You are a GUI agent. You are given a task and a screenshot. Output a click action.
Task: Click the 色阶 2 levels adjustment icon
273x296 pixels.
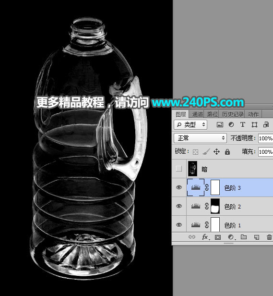(195, 206)
